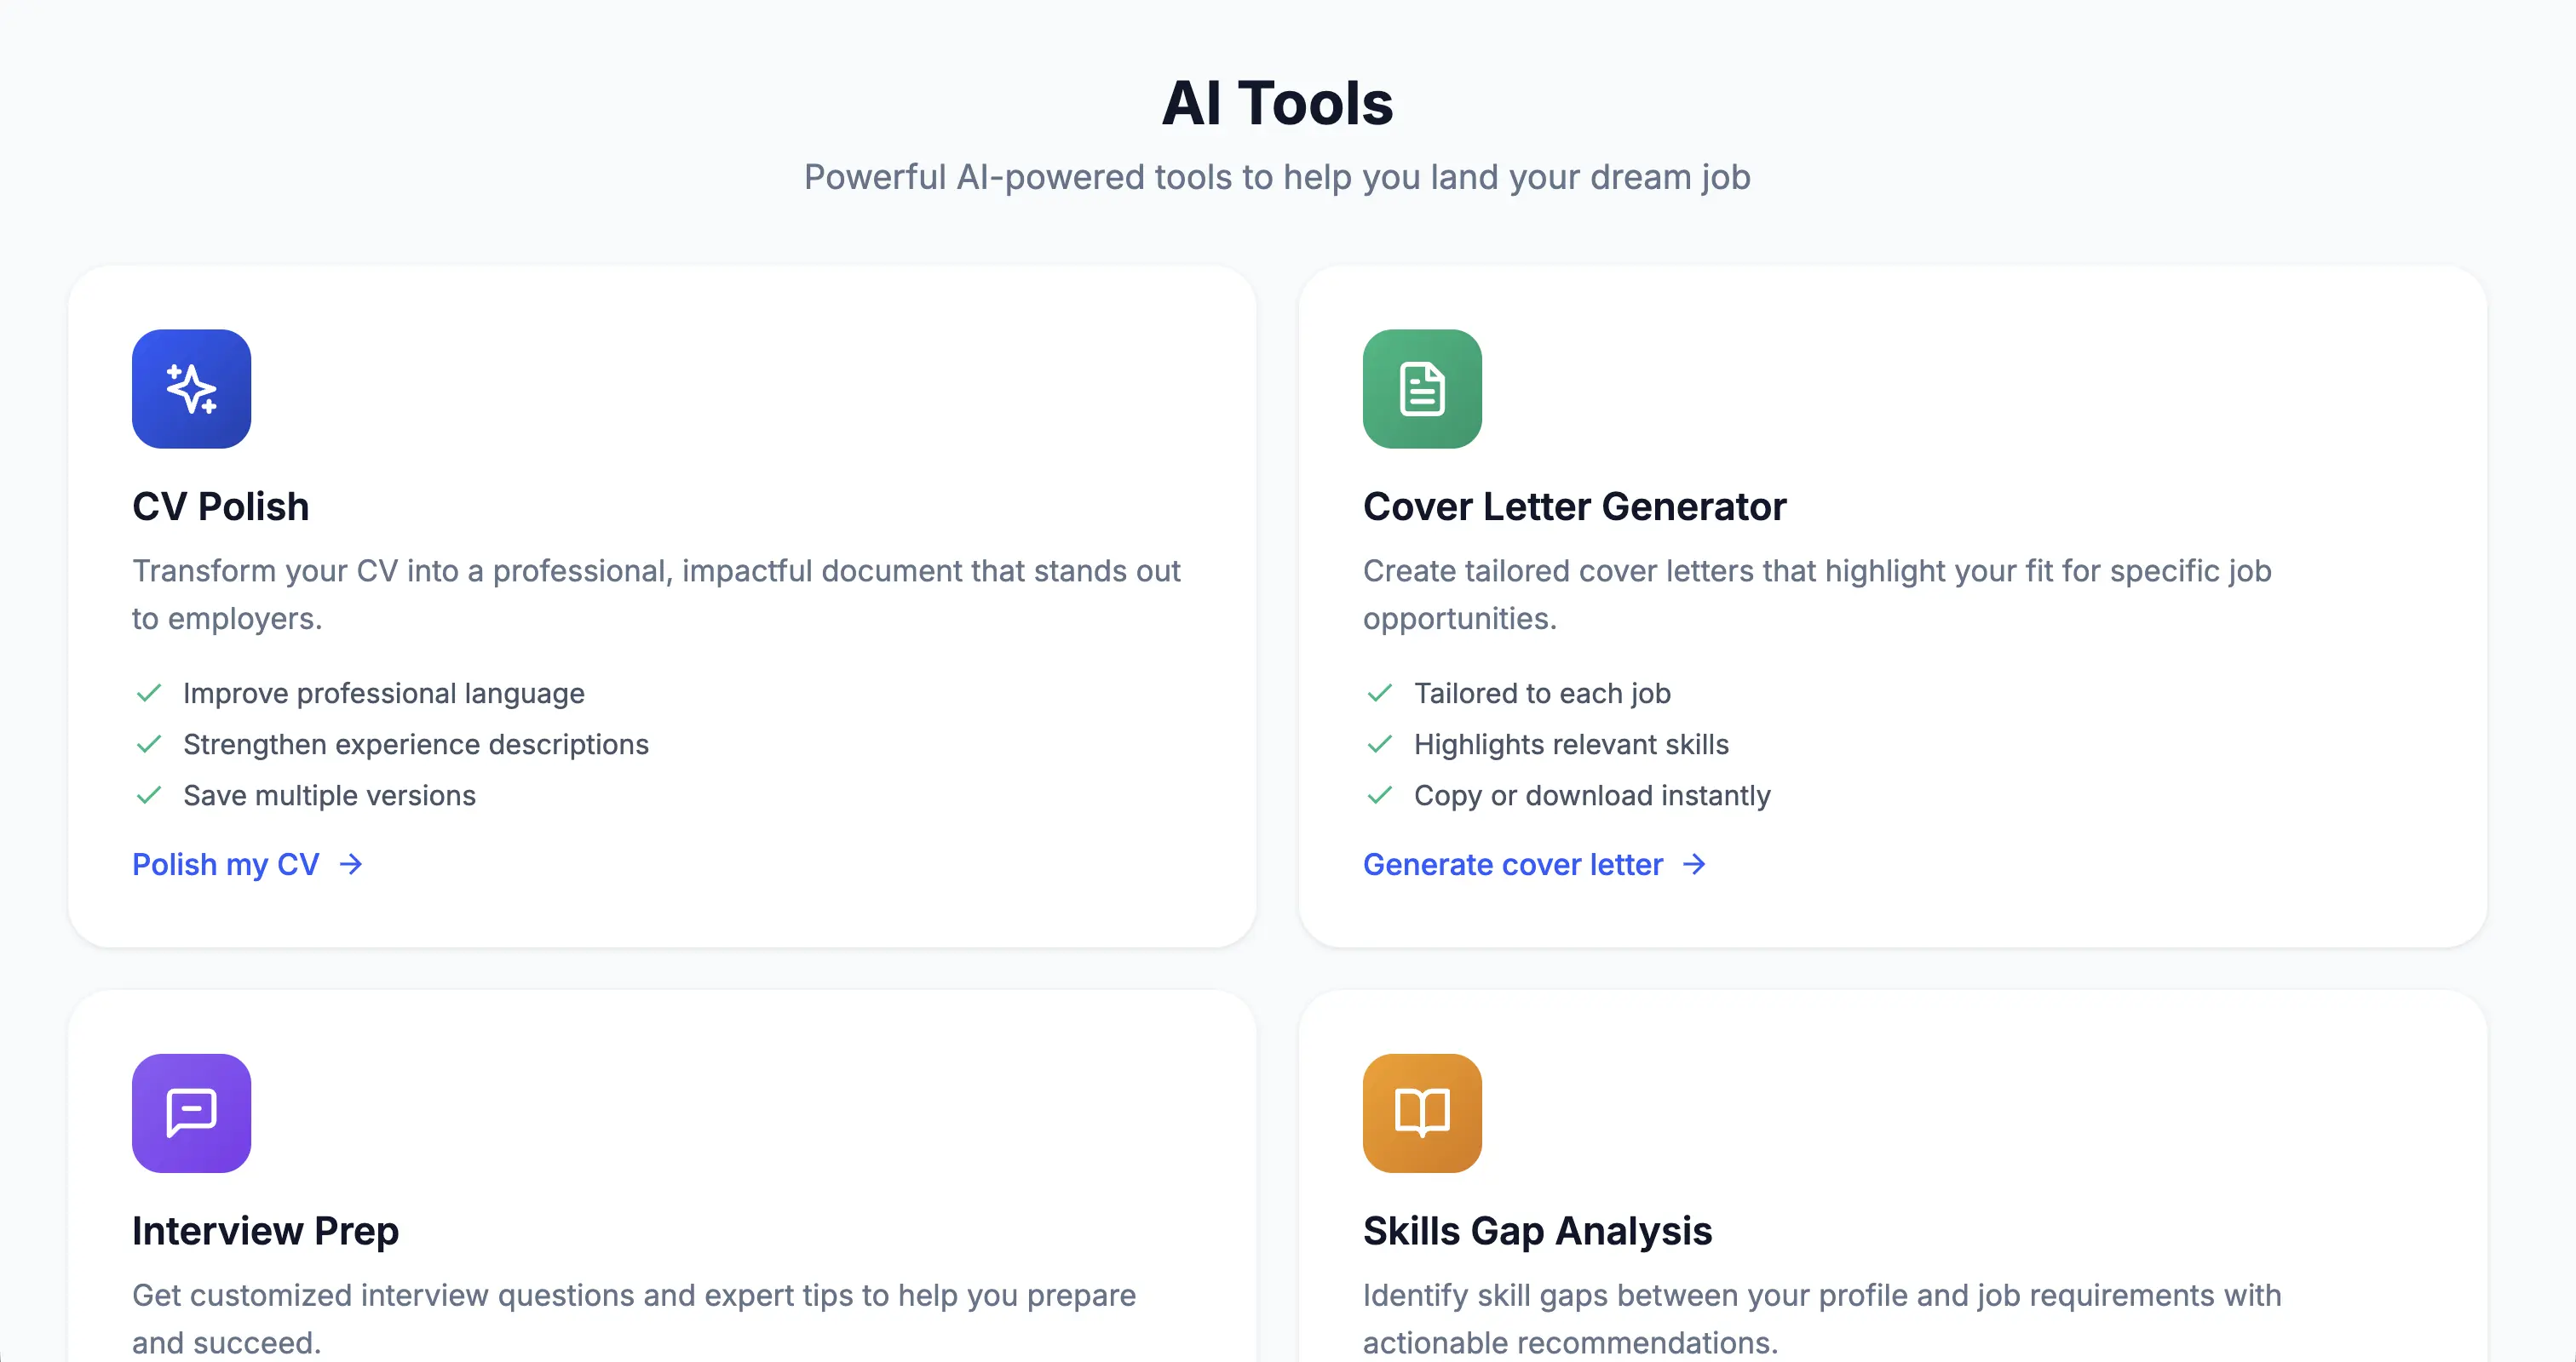Click the green Cover Letter document icon
The image size is (2576, 1362).
click(x=1421, y=389)
